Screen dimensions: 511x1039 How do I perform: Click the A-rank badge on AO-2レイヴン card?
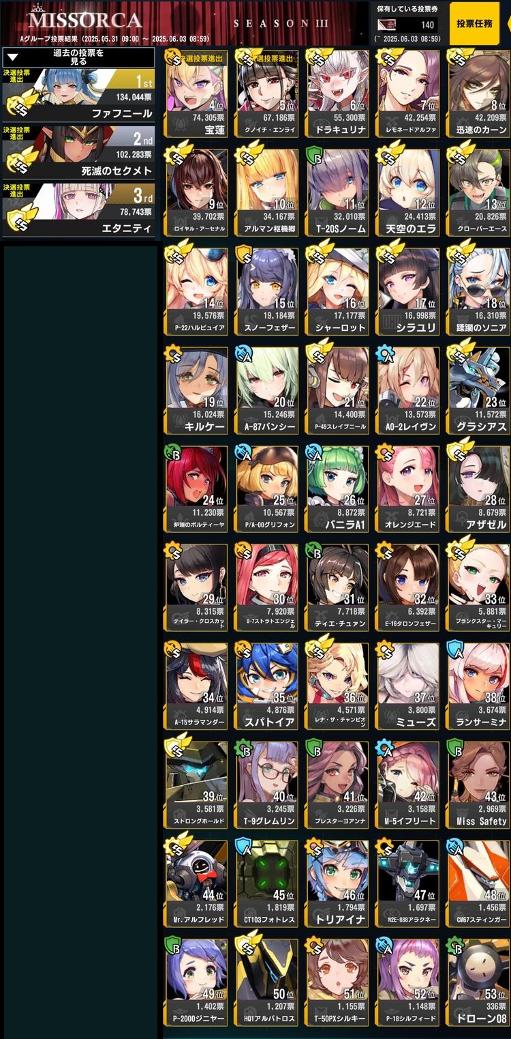[386, 355]
